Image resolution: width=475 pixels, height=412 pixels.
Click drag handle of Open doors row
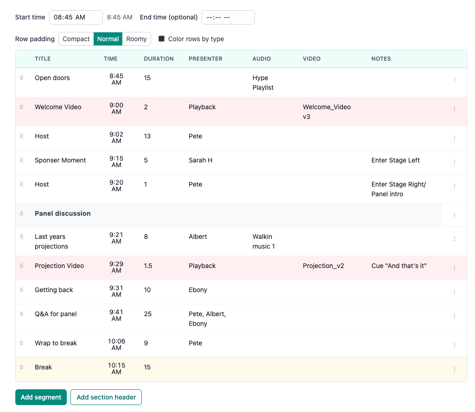pos(21,78)
